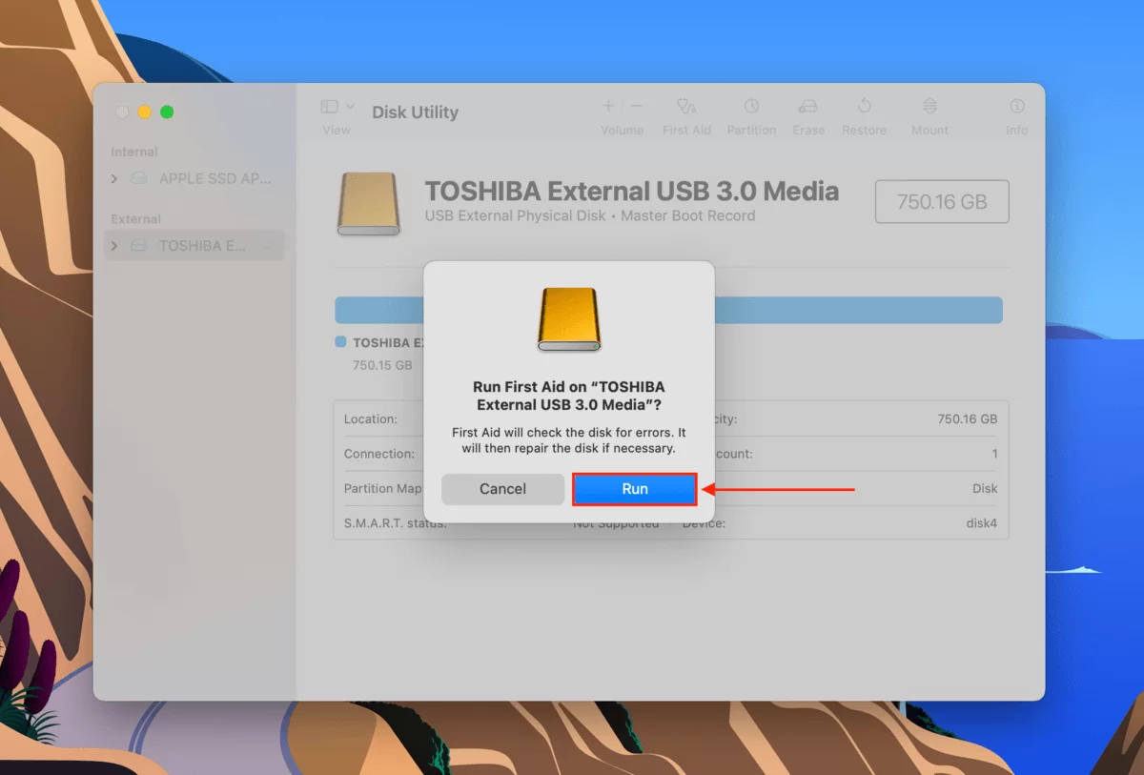Expand the APPLE SSD entry in the sidebar
The width and height of the screenshot is (1144, 775).
click(113, 178)
